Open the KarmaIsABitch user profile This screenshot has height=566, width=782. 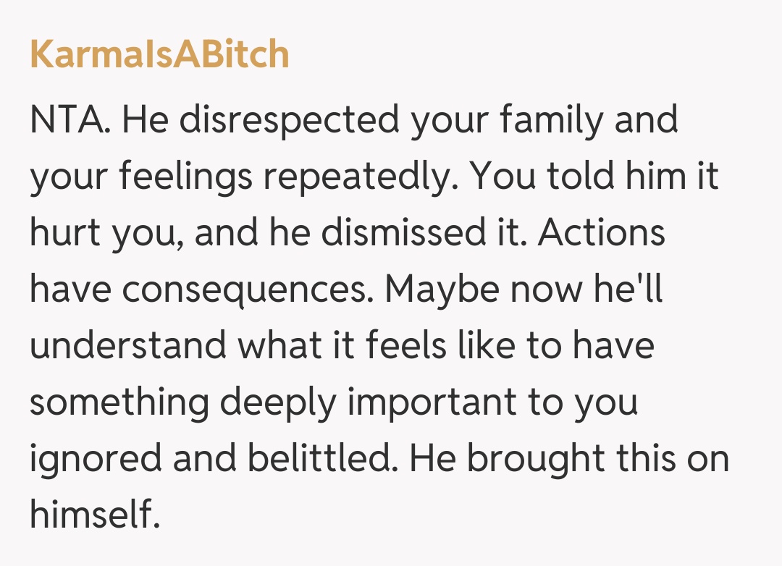coord(159,55)
